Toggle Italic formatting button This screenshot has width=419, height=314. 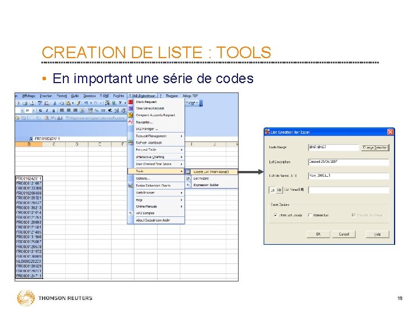47,110
